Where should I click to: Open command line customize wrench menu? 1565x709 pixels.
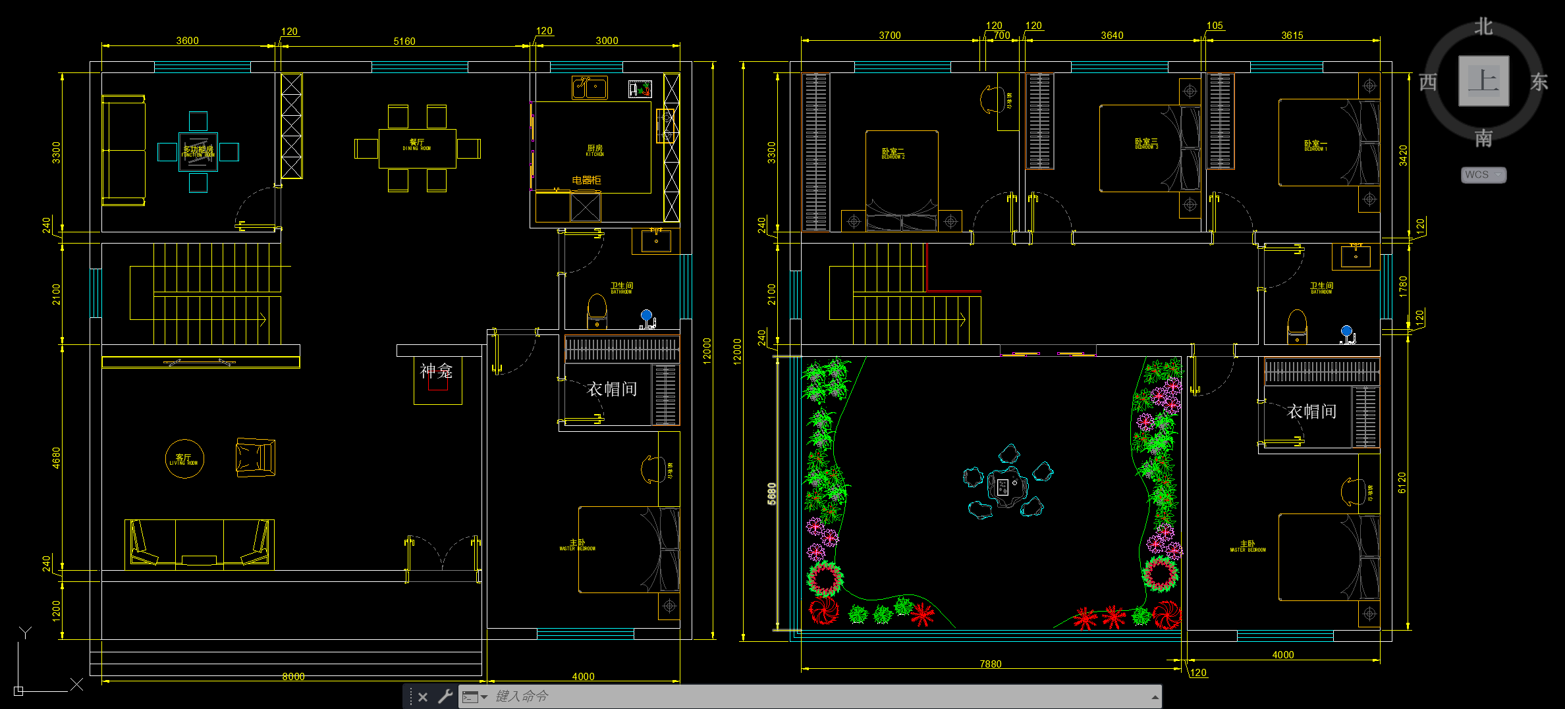coord(445,696)
